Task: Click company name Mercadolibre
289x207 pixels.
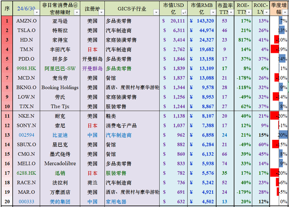Action: 60,164
